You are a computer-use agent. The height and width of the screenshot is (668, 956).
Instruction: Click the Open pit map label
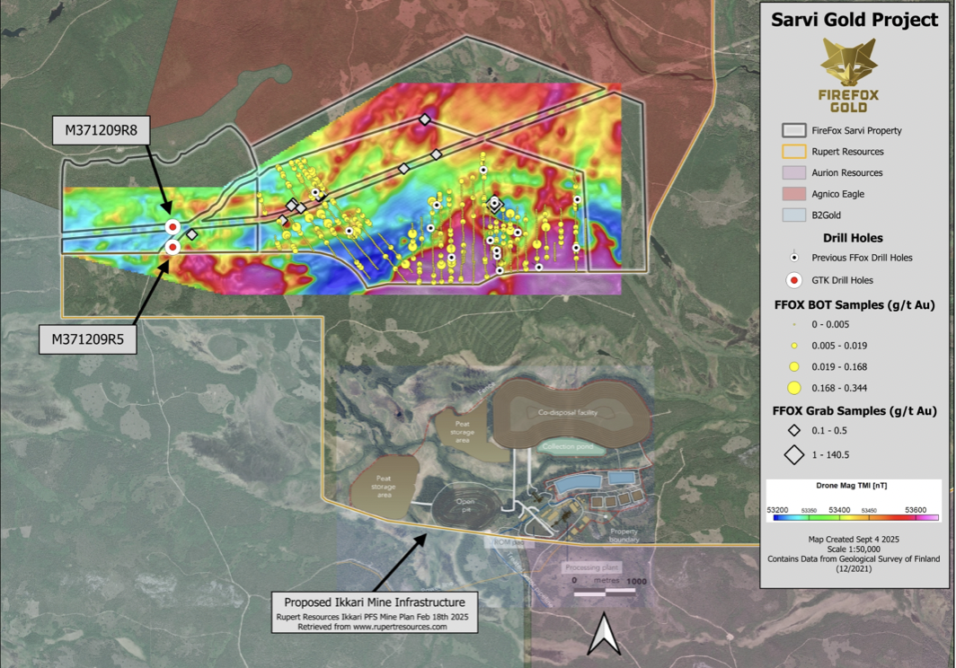[465, 505]
